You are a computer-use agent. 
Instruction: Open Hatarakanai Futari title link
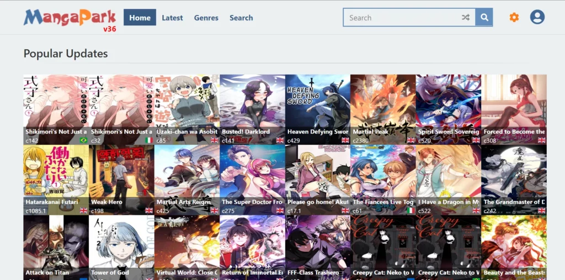[52, 202]
